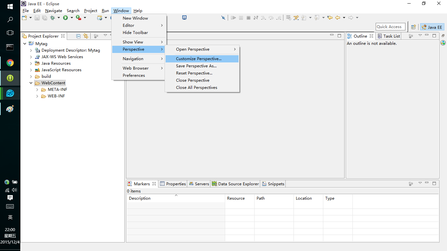Open the Back history dropdown arrow
447x251 pixels.
344,18
